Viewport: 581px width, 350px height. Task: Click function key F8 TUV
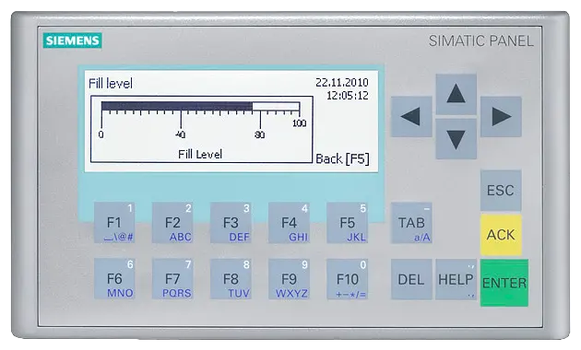tap(231, 279)
